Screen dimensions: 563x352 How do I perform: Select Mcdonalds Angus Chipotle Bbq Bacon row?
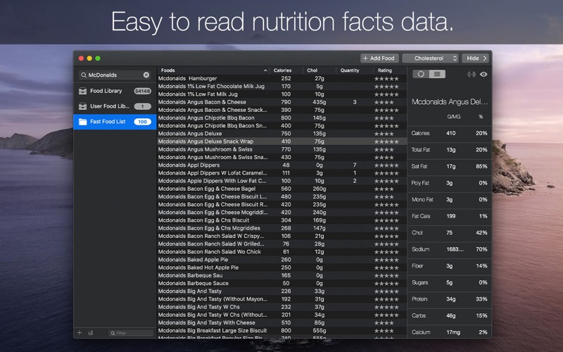pyautogui.click(x=282, y=118)
